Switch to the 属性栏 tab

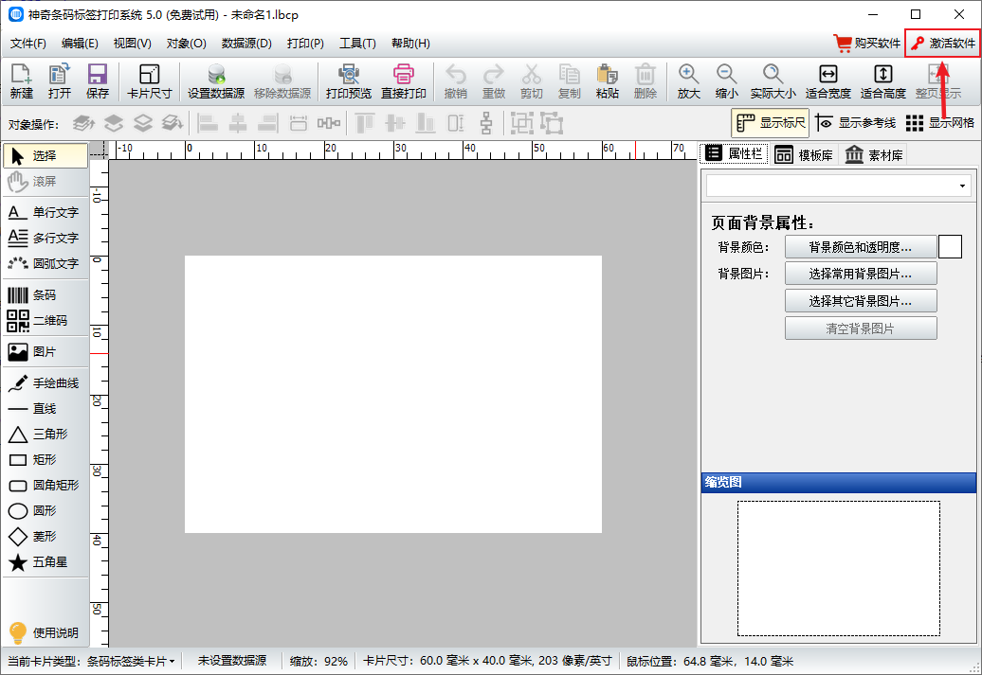[x=734, y=154]
